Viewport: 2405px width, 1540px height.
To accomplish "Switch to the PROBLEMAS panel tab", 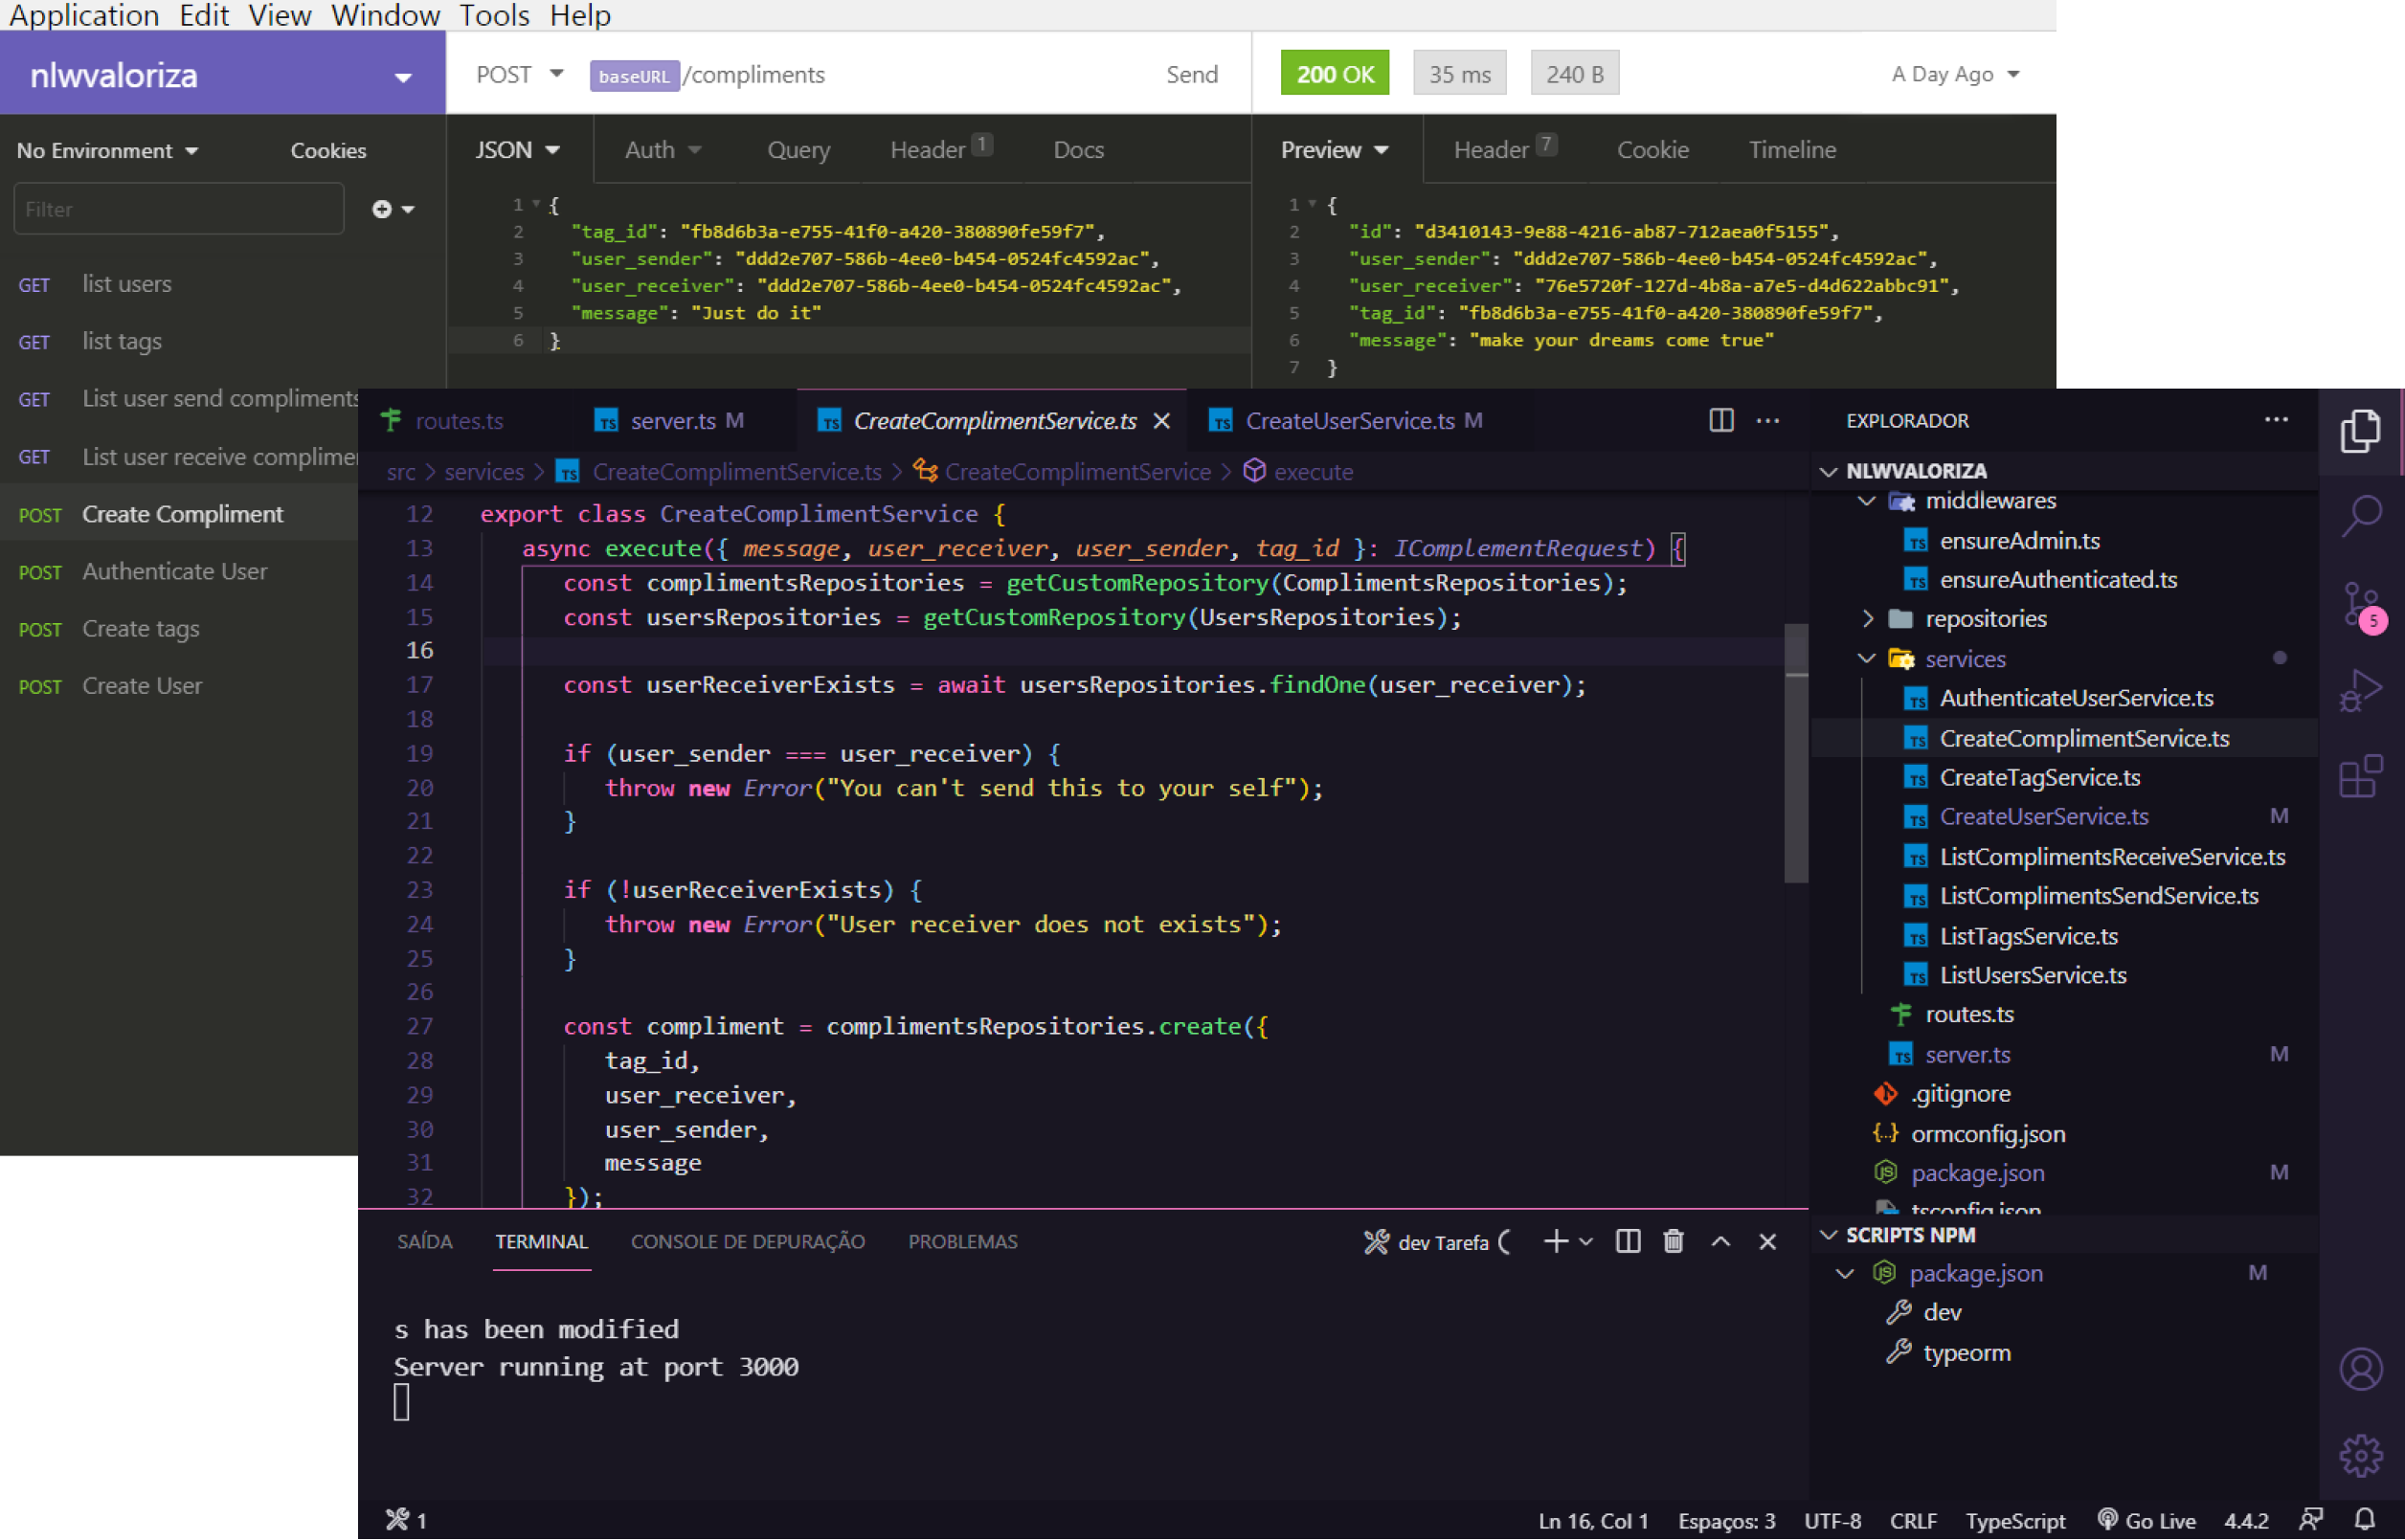I will (x=962, y=1241).
